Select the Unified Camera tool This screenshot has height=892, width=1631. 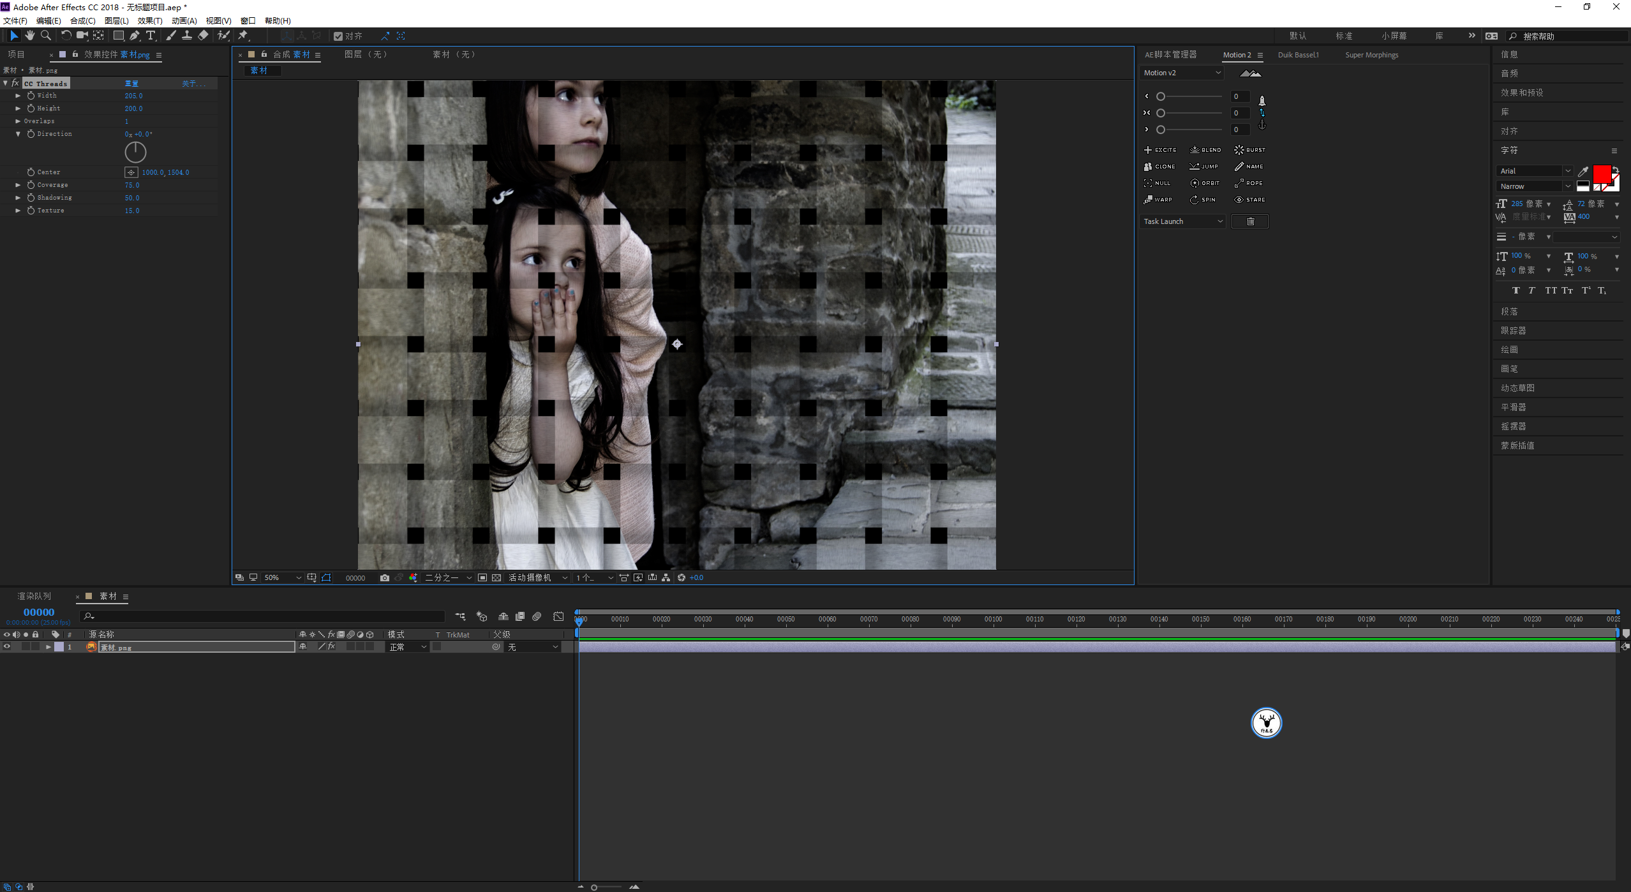click(82, 36)
